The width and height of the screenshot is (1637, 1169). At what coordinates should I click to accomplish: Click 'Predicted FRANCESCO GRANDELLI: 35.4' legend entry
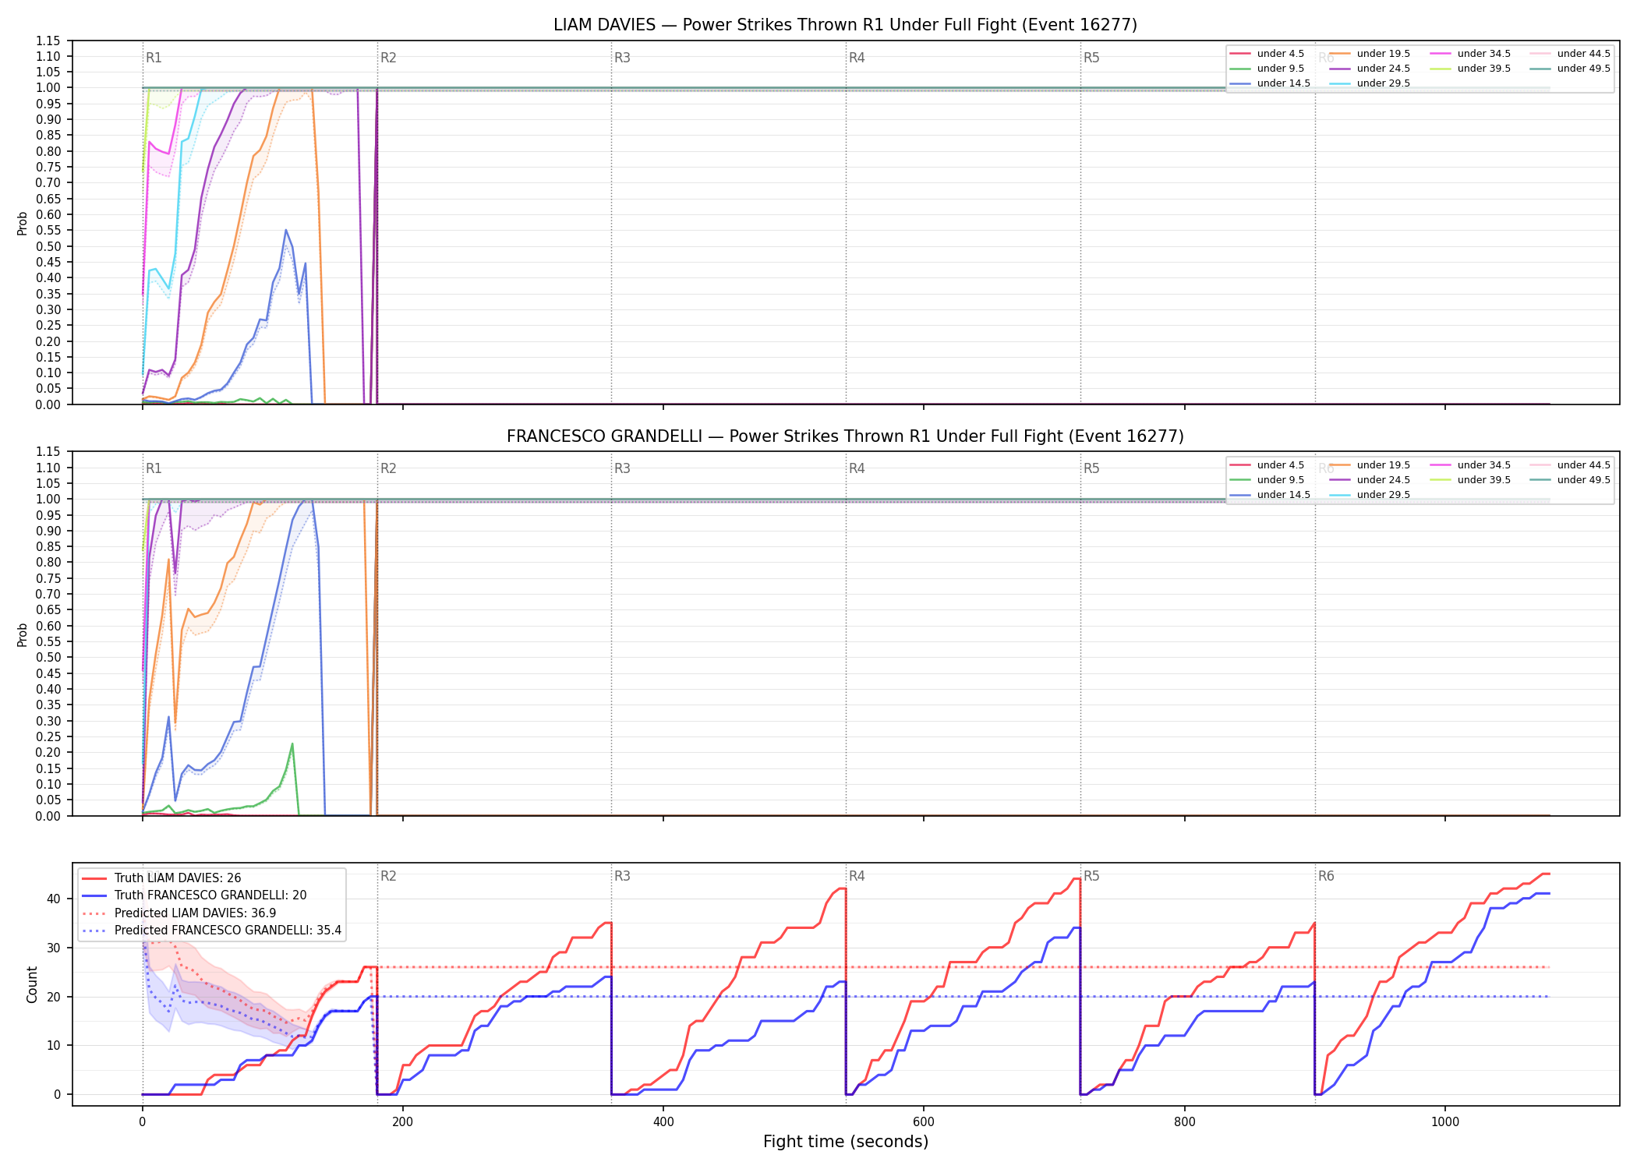(x=211, y=931)
